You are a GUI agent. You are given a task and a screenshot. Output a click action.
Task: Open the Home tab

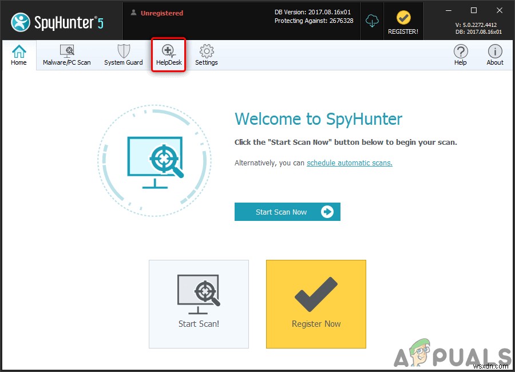(x=19, y=55)
